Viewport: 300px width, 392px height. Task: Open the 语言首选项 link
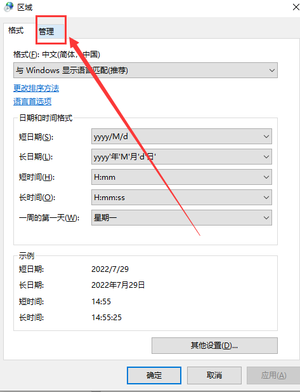coord(32,102)
